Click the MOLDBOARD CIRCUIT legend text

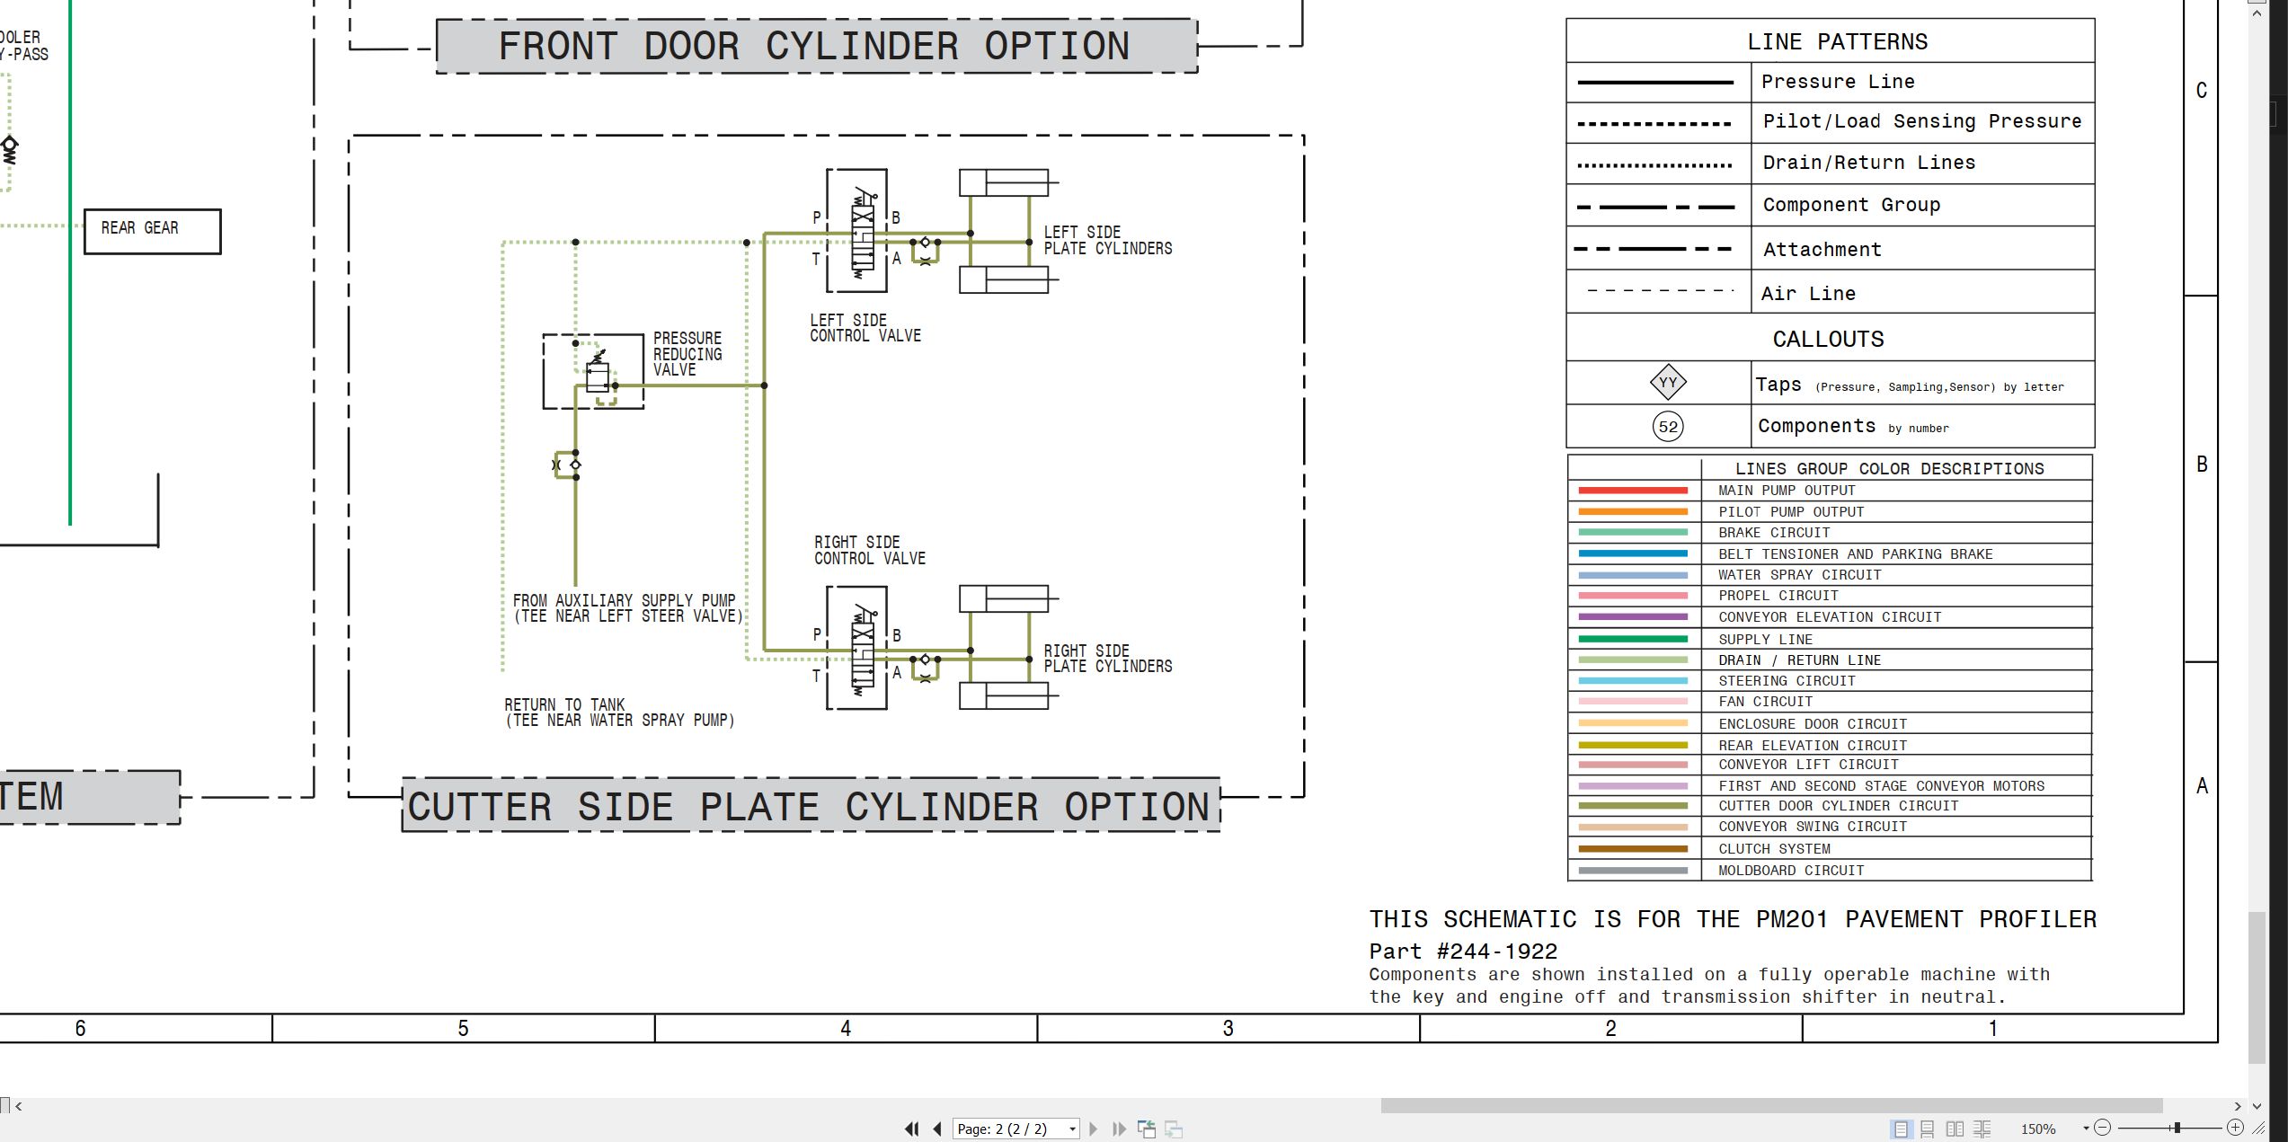coord(1790,871)
